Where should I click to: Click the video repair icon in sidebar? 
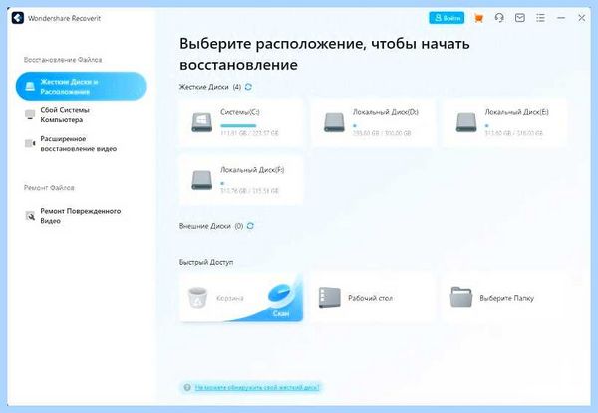click(x=30, y=216)
